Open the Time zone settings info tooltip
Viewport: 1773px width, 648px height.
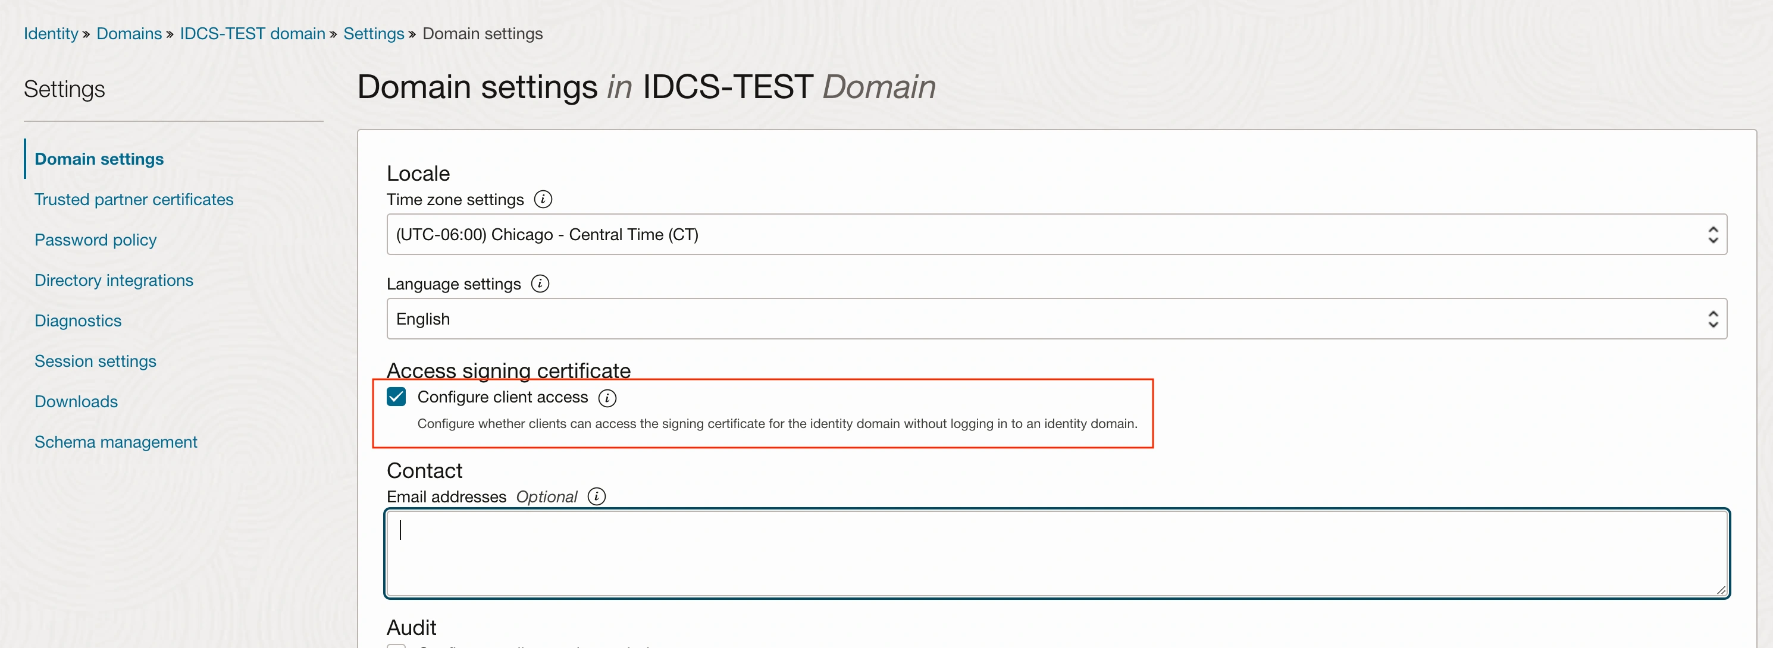(543, 200)
